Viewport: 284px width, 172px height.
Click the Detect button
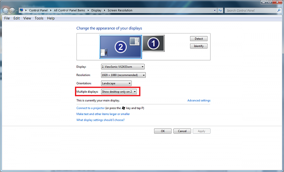199,39
